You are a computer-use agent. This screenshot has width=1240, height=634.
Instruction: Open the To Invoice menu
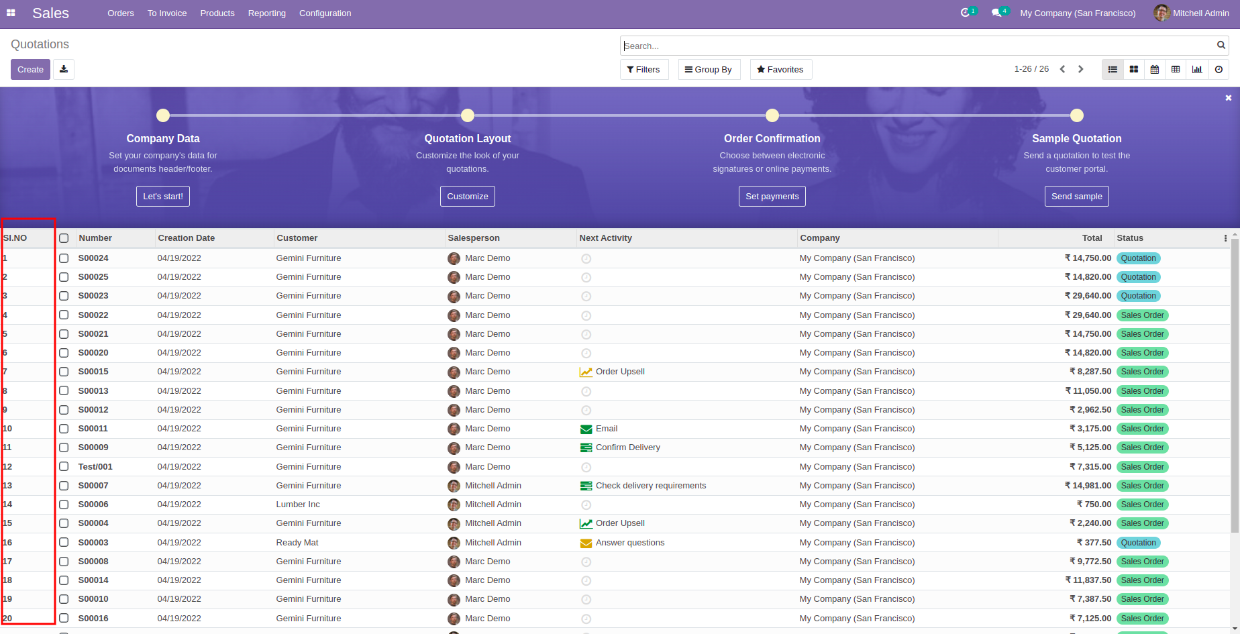point(167,13)
